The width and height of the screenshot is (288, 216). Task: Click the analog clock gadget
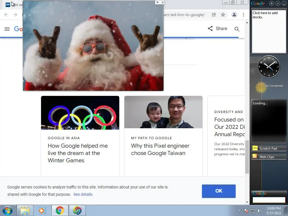tap(269, 66)
